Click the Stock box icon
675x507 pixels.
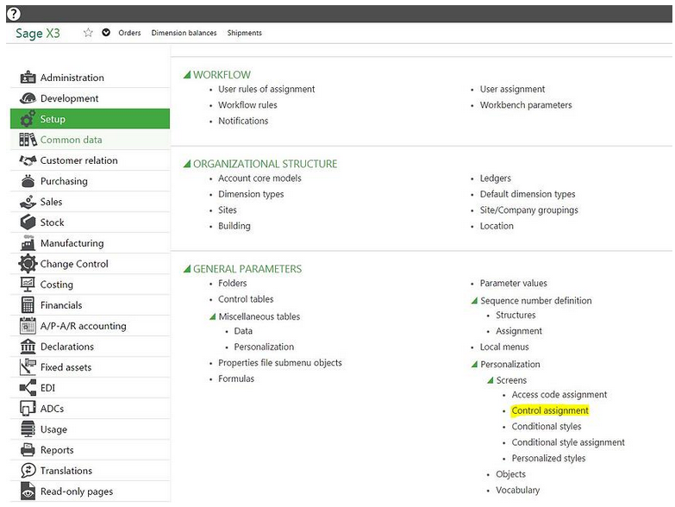pos(28,222)
